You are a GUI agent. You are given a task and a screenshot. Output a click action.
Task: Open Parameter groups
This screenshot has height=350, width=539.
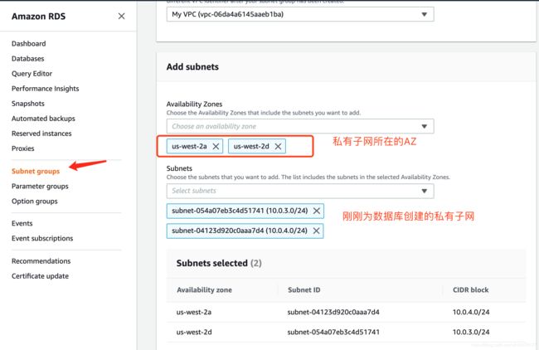coord(40,187)
